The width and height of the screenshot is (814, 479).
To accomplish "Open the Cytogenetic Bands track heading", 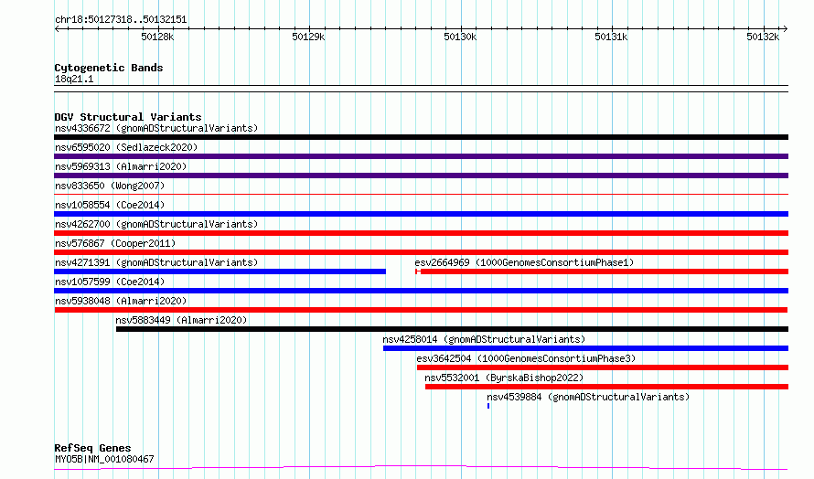I will click(x=109, y=68).
